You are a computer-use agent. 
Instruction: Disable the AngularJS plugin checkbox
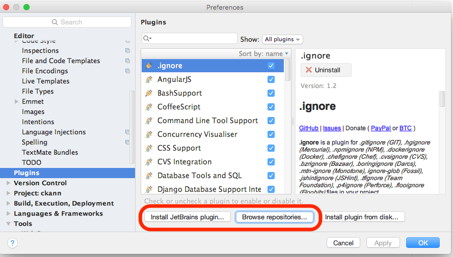tap(271, 79)
